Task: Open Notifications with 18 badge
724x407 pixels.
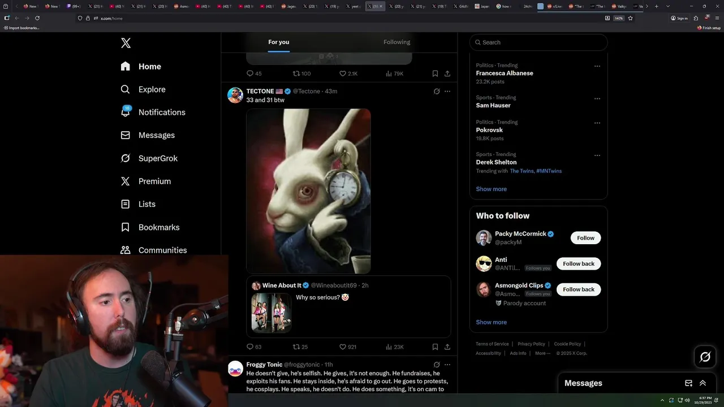Action: (x=153, y=112)
